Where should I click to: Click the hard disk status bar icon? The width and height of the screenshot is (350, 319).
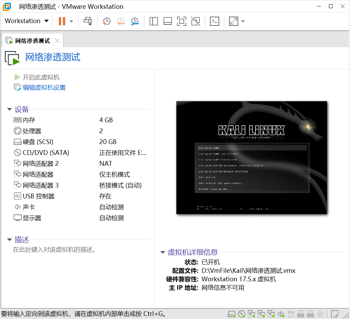tap(231, 314)
